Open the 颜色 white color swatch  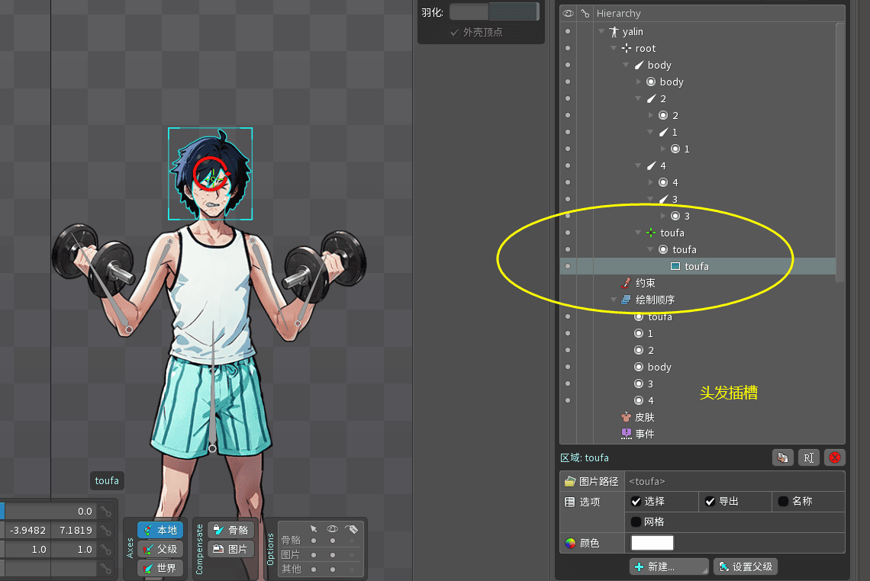[652, 543]
